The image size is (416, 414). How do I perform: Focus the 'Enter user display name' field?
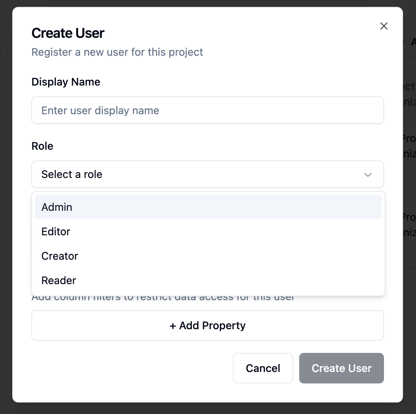click(x=208, y=110)
